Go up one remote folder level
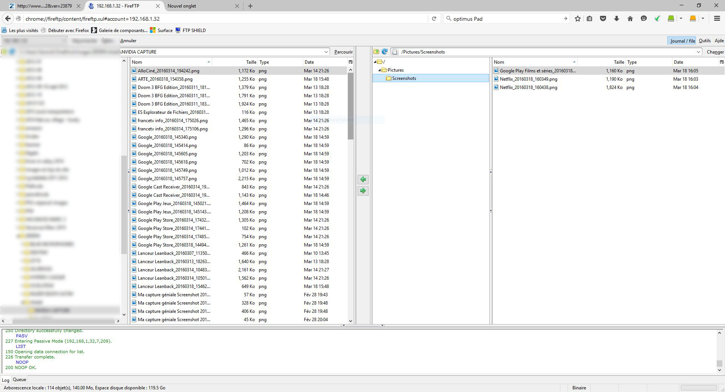Screen dimensions: 725x392 (x=376, y=52)
